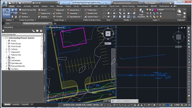192x108 pixels.
Task: Open the Intersections tool
Action: 74,10
